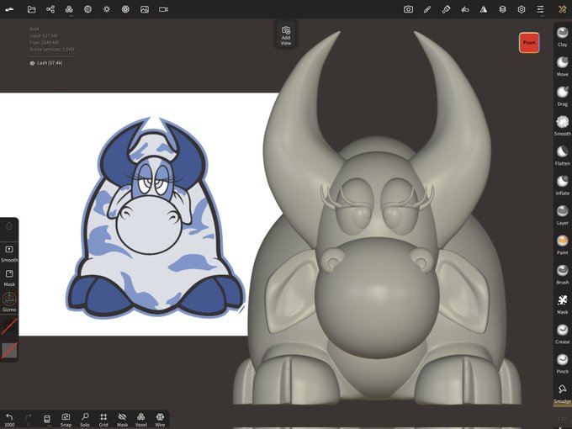Select the Paint tool
The image size is (572, 429).
(x=562, y=245)
